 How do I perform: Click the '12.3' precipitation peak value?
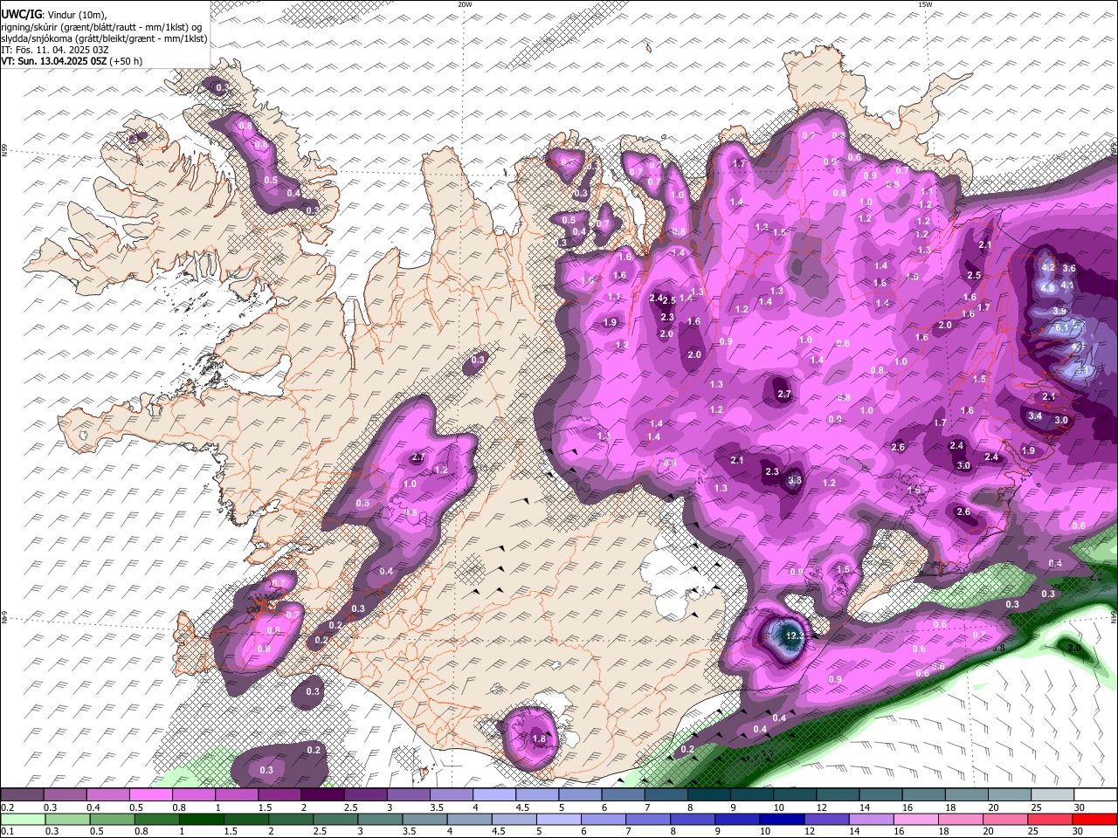tap(795, 636)
